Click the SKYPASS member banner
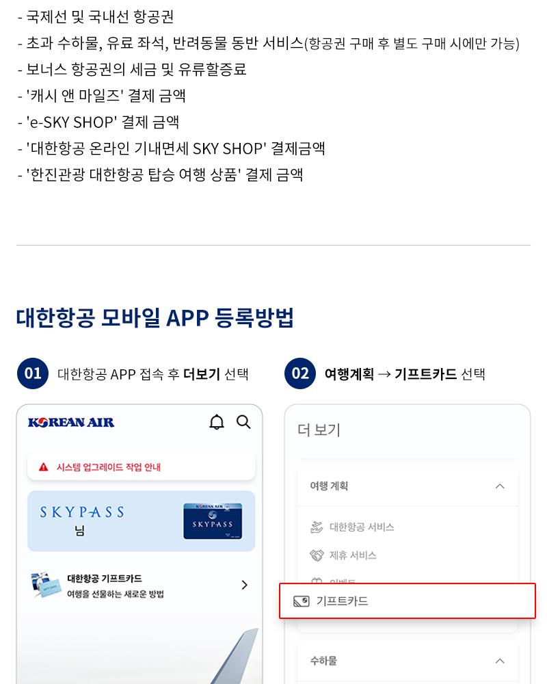Viewport: 547px width, 684px height. (142, 521)
